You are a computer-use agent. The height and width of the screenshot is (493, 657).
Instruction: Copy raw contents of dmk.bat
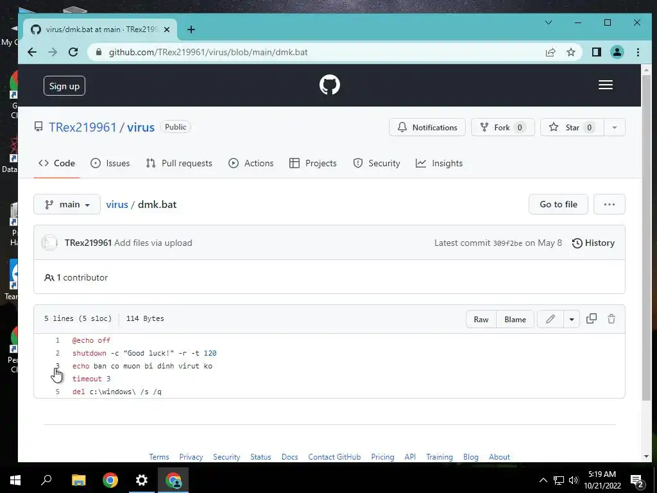pyautogui.click(x=591, y=319)
